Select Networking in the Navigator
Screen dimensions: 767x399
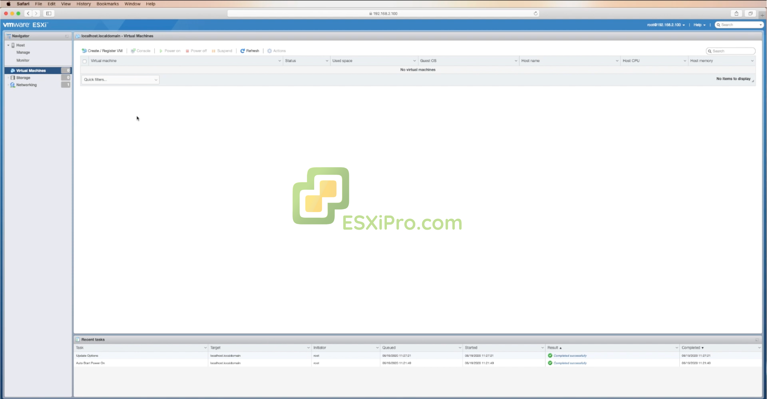click(26, 85)
